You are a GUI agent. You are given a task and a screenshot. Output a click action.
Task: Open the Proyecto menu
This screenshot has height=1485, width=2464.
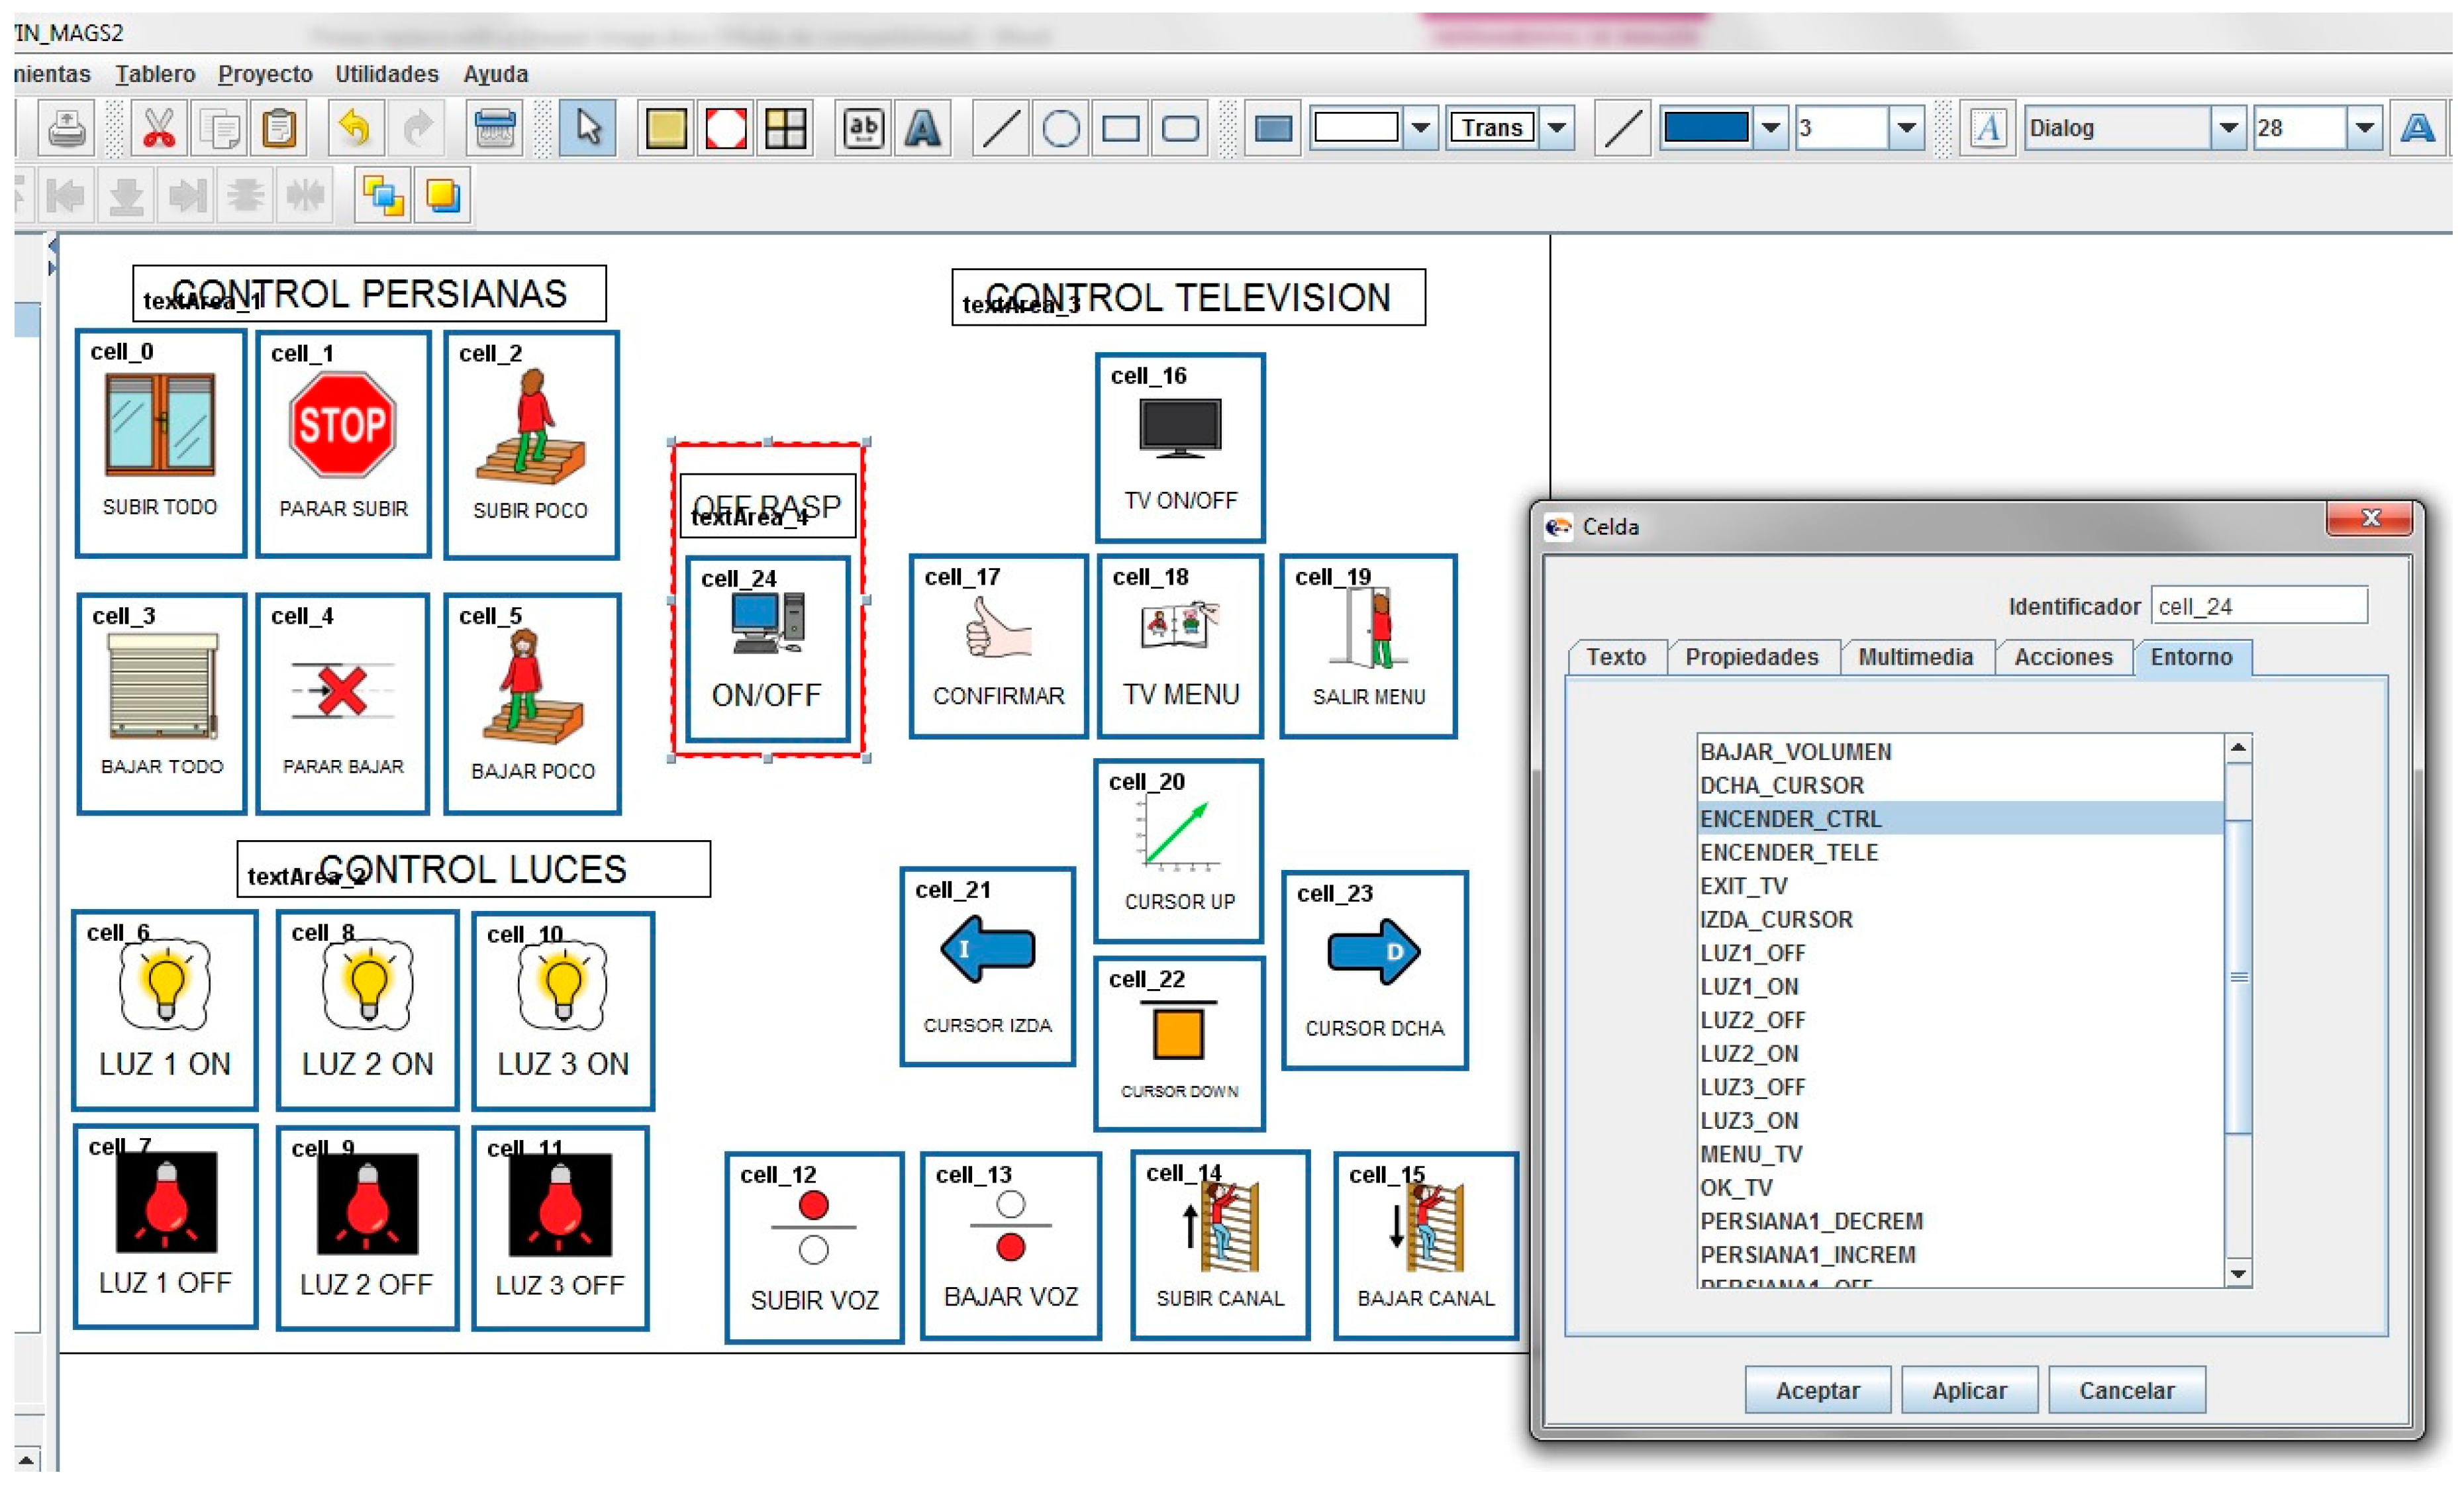click(265, 74)
